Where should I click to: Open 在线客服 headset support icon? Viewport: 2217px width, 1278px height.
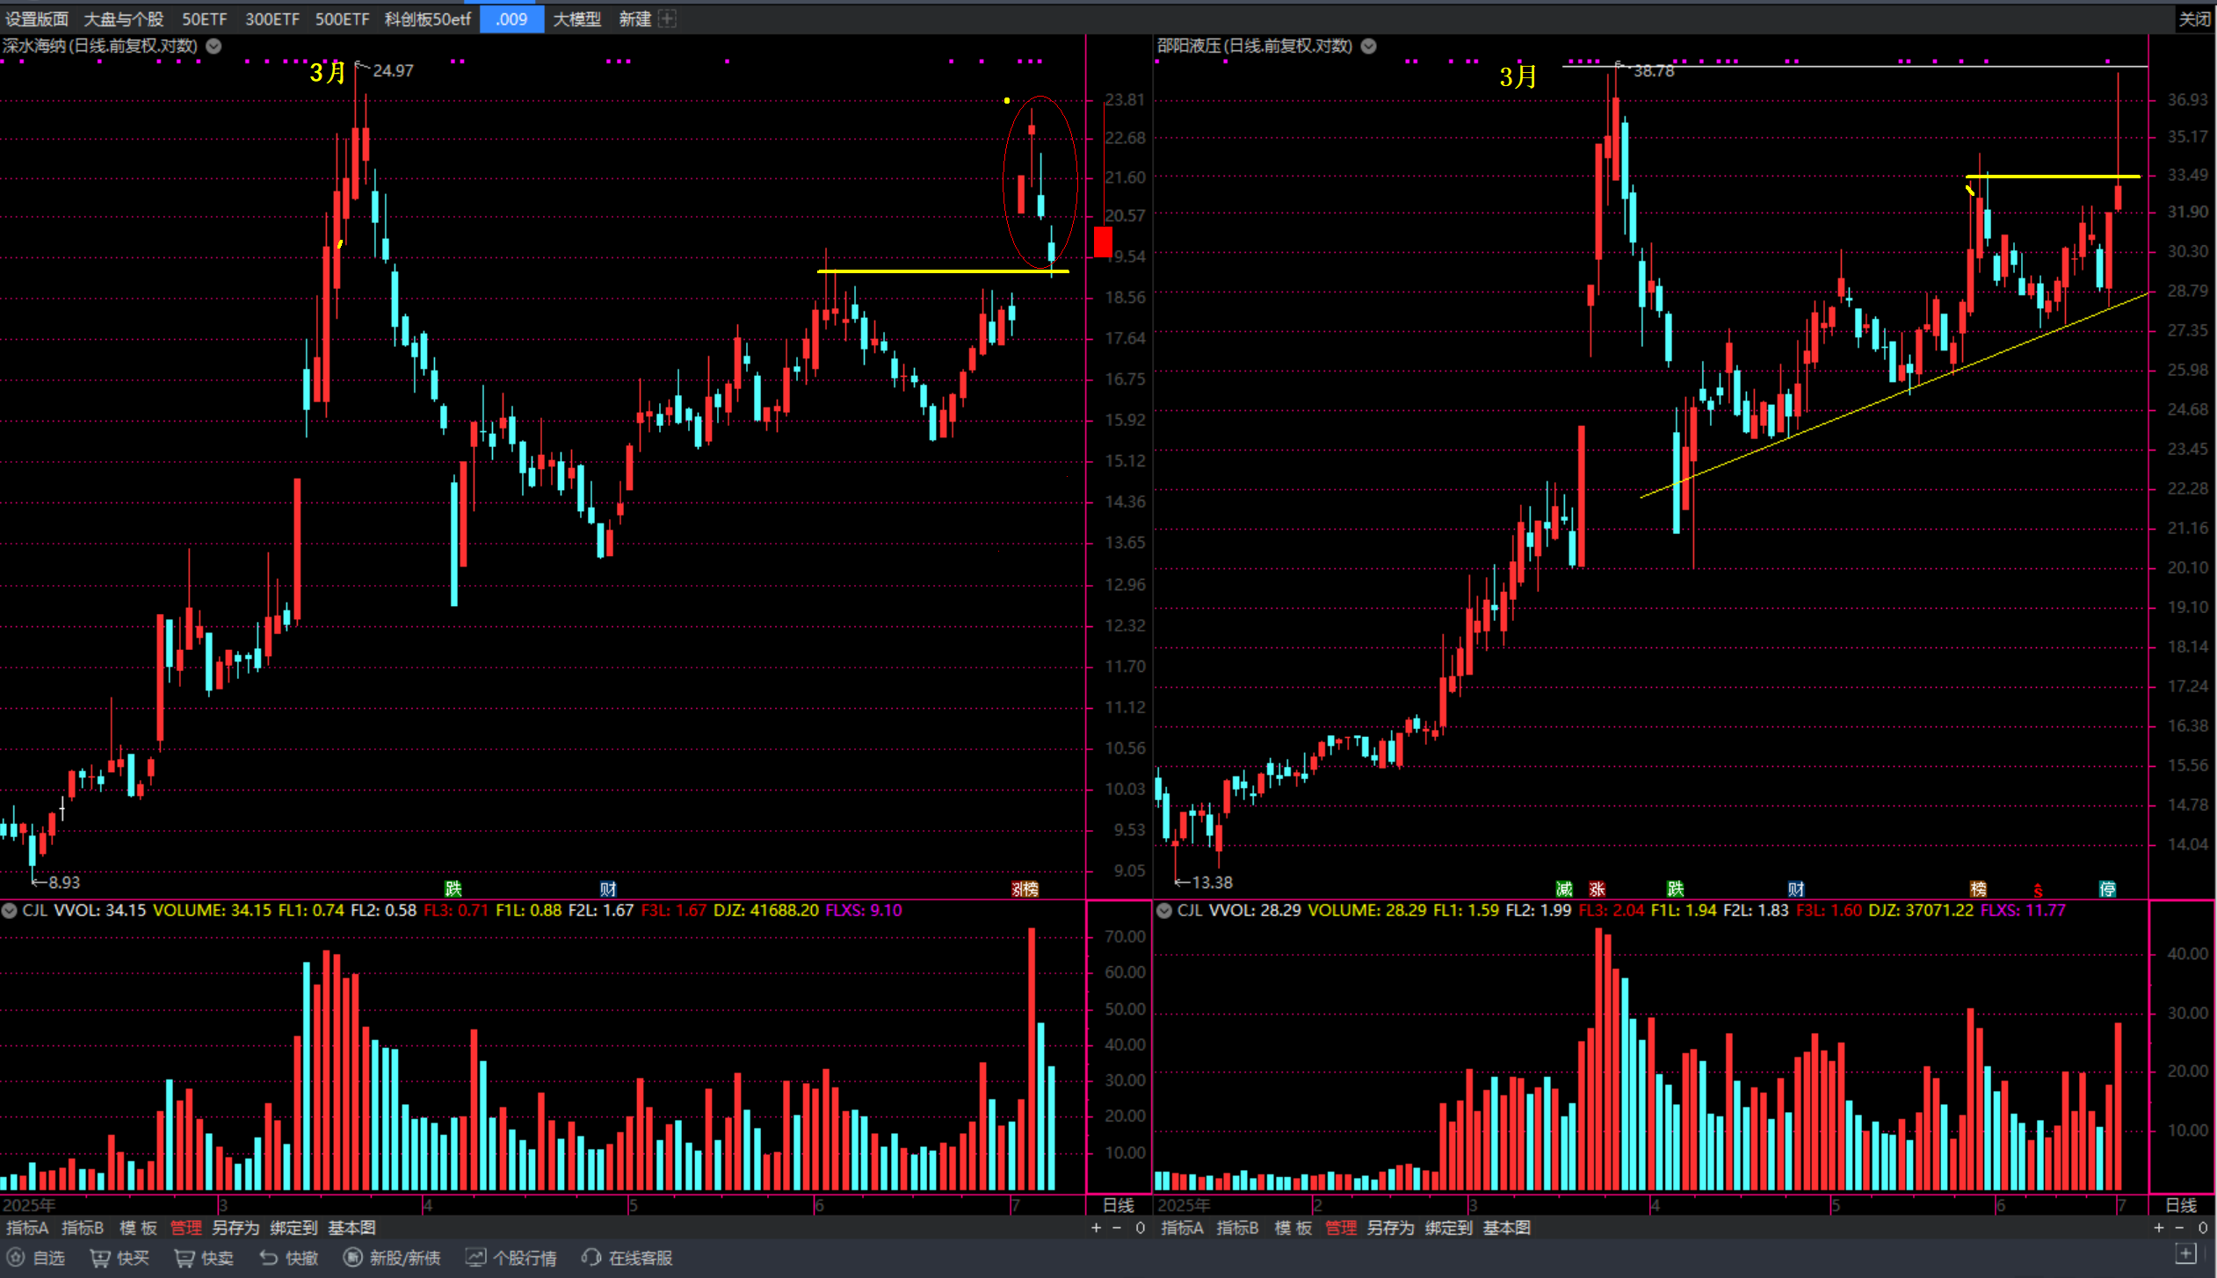click(x=591, y=1258)
